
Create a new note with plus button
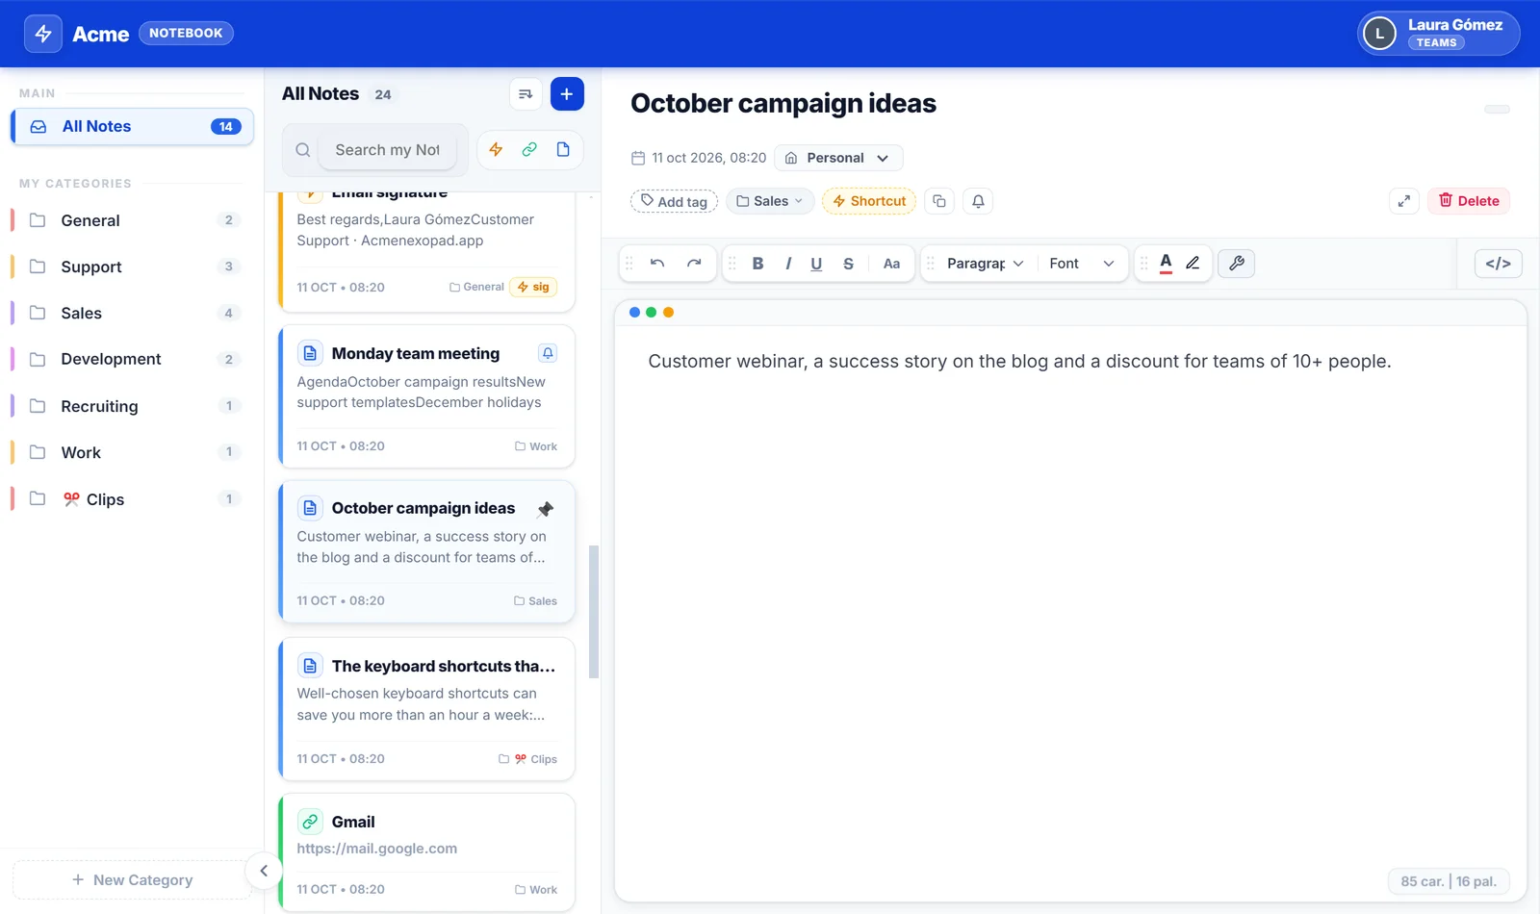(x=567, y=94)
